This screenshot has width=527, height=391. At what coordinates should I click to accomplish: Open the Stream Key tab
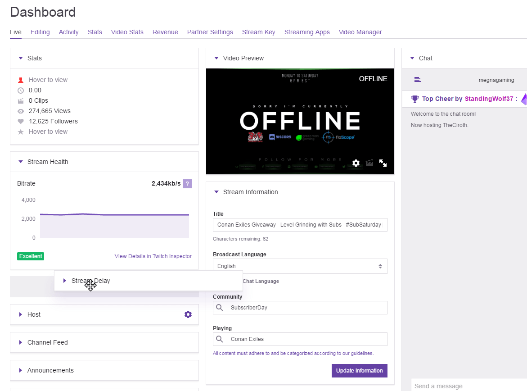258,32
